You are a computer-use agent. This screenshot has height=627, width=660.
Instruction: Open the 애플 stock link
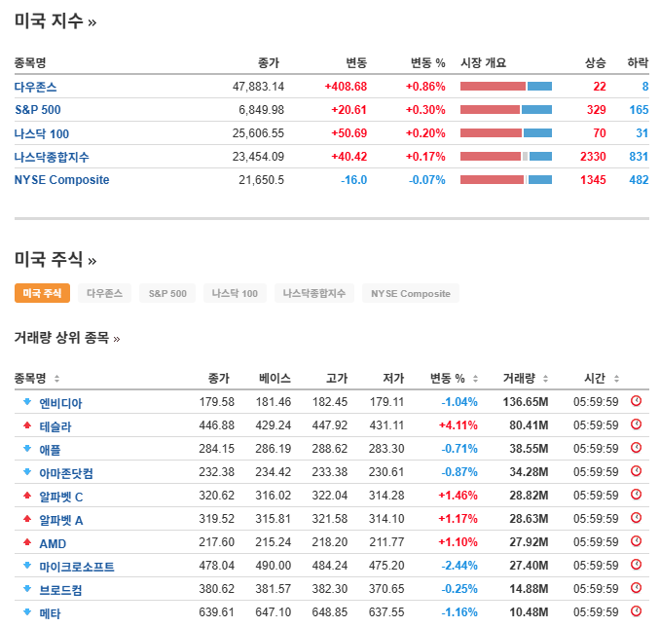(x=50, y=449)
